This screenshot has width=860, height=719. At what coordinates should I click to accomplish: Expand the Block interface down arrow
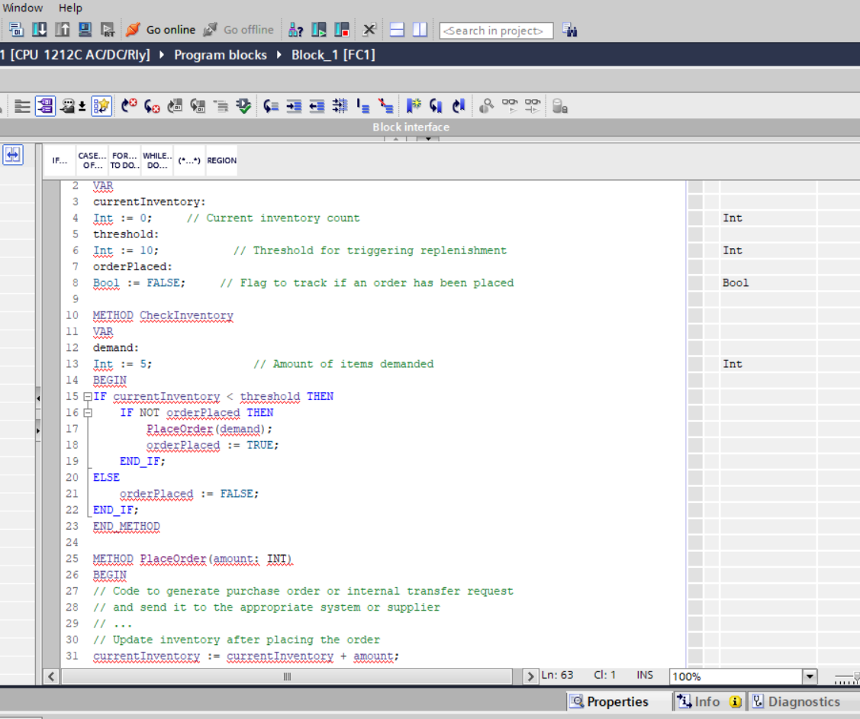[x=428, y=139]
